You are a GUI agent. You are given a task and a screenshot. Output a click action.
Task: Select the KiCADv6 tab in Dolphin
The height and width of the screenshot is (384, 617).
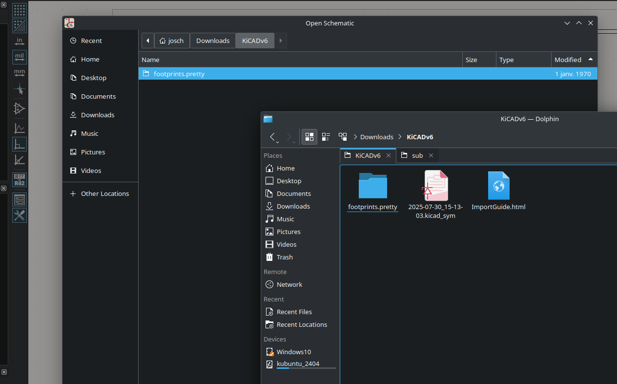pyautogui.click(x=368, y=155)
